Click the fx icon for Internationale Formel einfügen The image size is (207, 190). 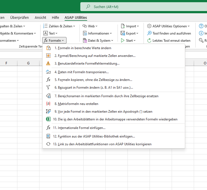pos(48,128)
